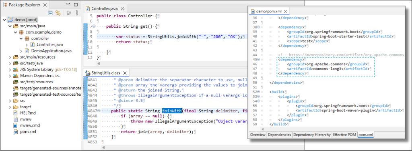Expand src/main/resources folder
The image size is (412, 151).
point(10,57)
